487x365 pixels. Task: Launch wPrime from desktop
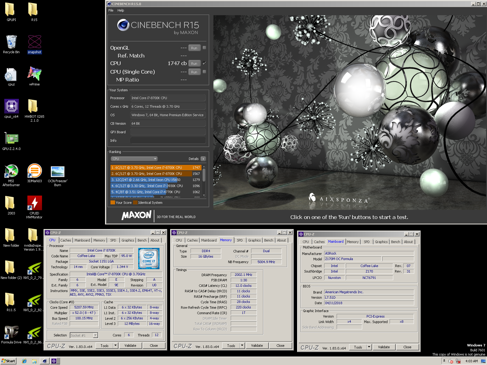click(x=34, y=76)
